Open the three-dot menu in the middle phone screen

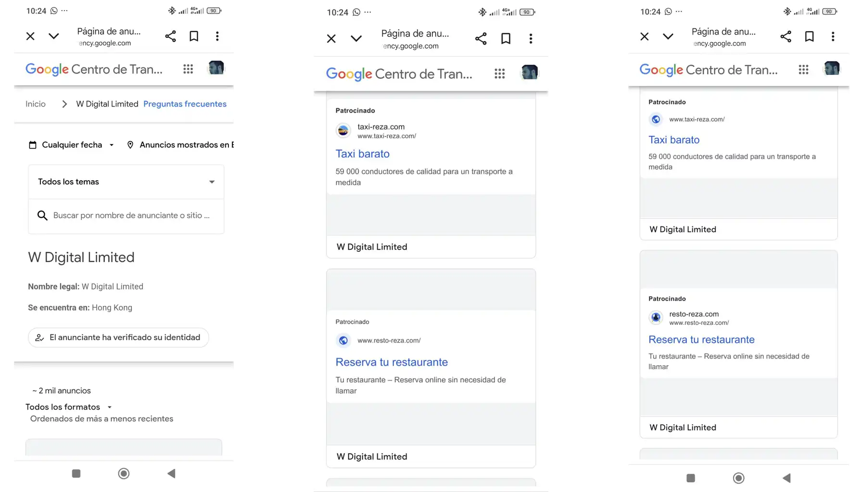coord(531,38)
